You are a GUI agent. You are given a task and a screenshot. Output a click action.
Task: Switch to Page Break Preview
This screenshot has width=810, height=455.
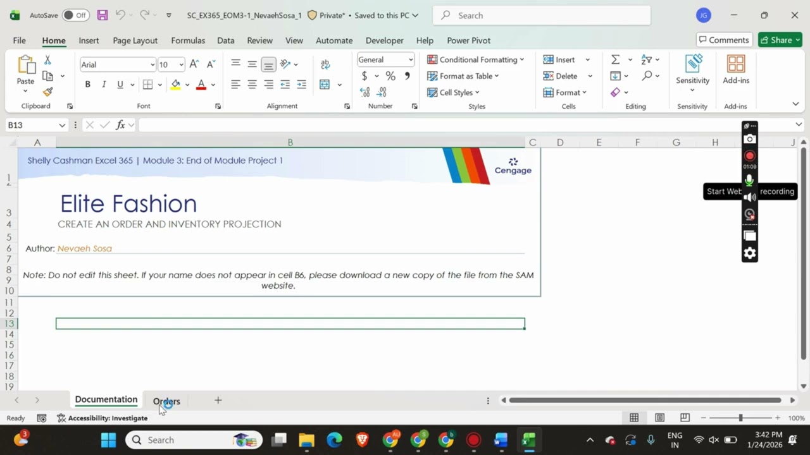(685, 418)
